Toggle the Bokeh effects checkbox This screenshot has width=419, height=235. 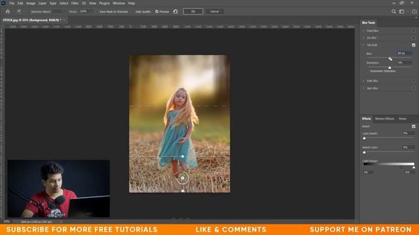(x=413, y=126)
